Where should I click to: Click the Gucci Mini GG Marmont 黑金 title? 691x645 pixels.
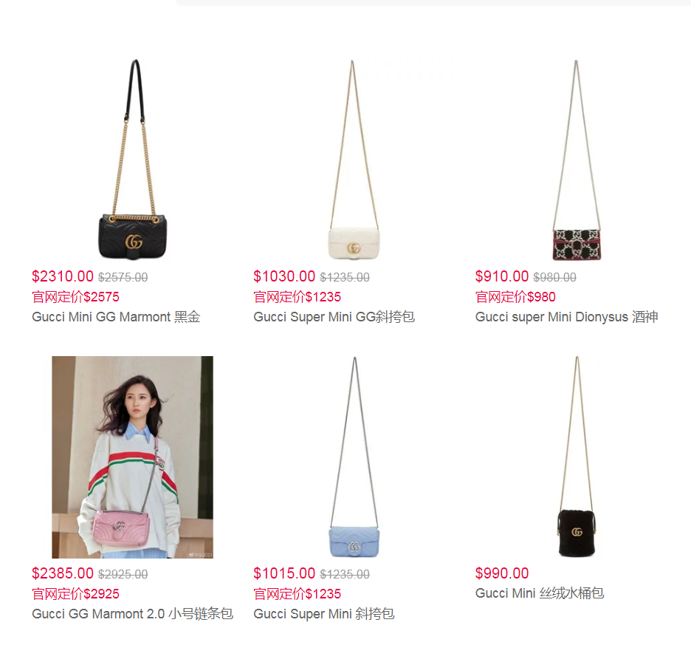[x=116, y=317]
